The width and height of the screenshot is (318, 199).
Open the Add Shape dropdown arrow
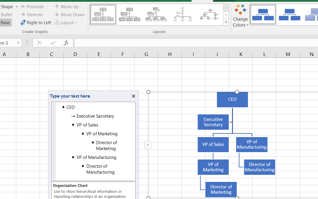click(x=17, y=7)
